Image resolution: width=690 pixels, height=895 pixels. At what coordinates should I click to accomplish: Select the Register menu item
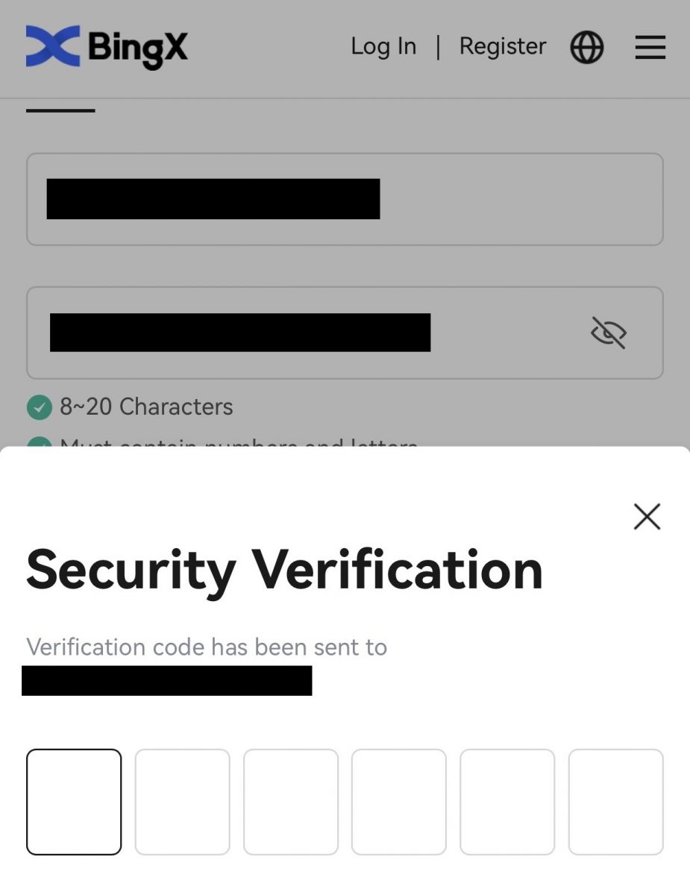(503, 46)
